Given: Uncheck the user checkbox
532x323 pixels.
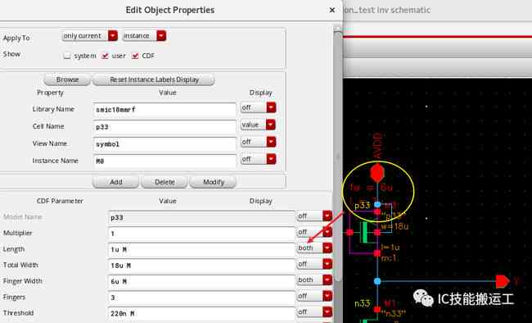Looking at the screenshot, I should [x=105, y=56].
